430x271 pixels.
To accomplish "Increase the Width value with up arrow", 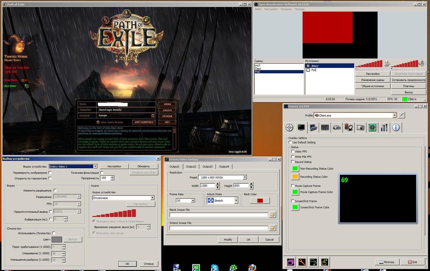I will (218, 184).
